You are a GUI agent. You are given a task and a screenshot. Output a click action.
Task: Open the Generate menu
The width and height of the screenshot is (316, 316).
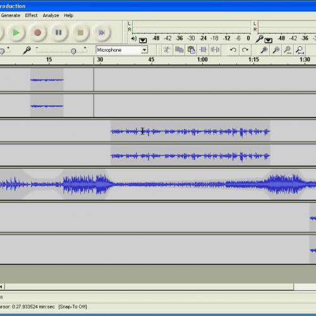click(x=11, y=15)
